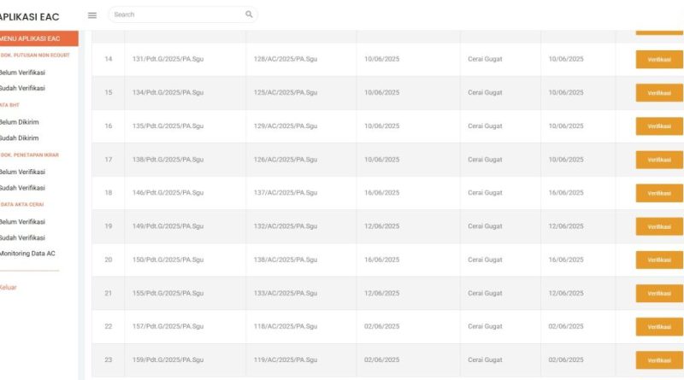Click the magnifier icon in the search bar
Viewport: 684px width, 380px height.
click(x=249, y=15)
